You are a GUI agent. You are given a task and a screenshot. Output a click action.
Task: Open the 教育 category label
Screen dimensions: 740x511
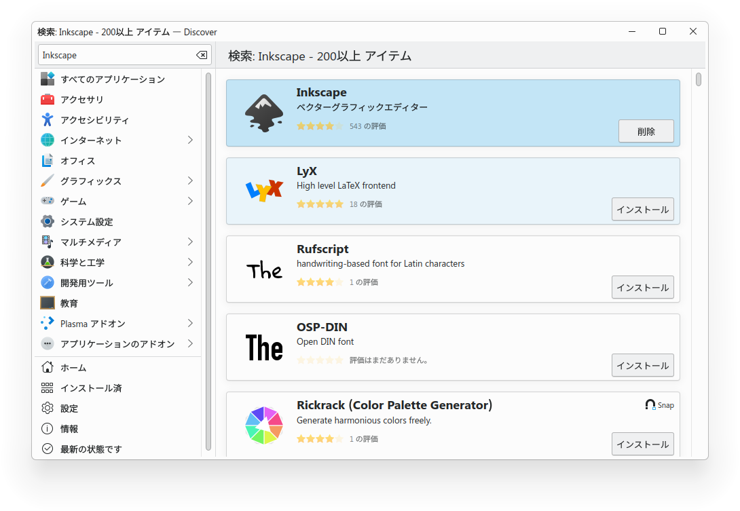coord(69,303)
